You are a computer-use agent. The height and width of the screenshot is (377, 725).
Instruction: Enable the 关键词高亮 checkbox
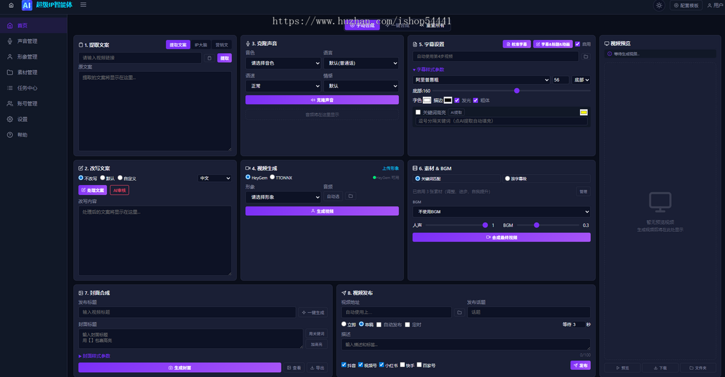click(418, 112)
